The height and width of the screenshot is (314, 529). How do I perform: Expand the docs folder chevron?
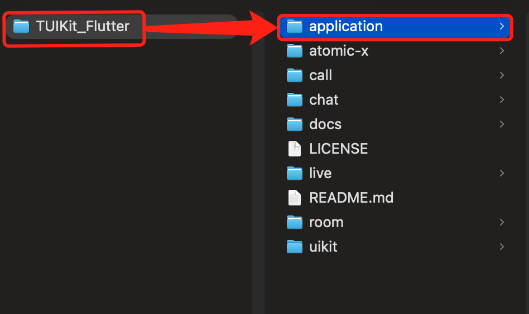pos(502,124)
